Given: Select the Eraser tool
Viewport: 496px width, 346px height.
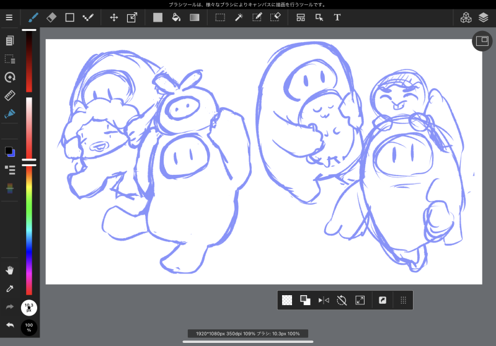Looking at the screenshot, I should 51,17.
